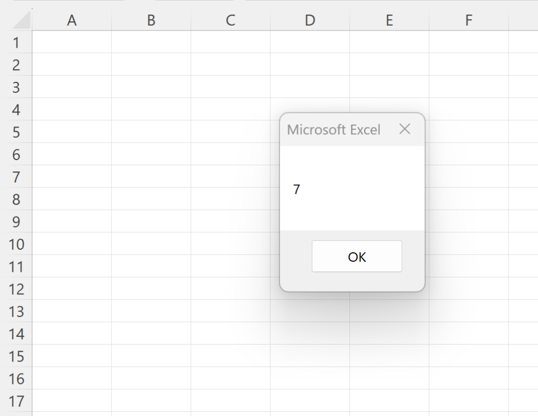Select row 5 header
Image resolution: width=538 pixels, height=416 pixels.
[x=17, y=132]
